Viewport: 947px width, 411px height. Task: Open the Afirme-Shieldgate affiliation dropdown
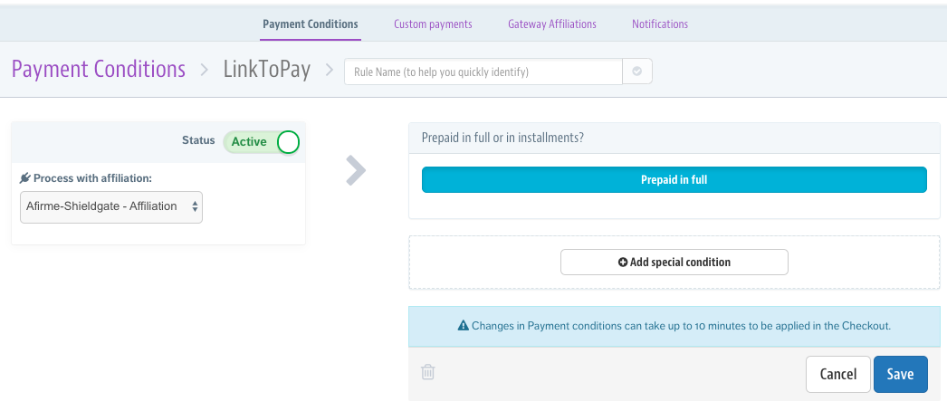click(111, 207)
